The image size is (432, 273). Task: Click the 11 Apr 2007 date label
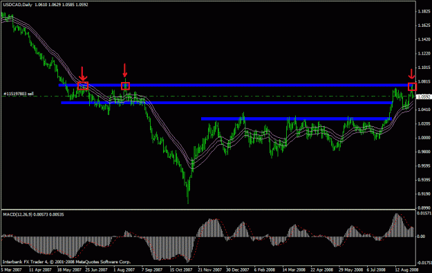[x=40, y=270]
